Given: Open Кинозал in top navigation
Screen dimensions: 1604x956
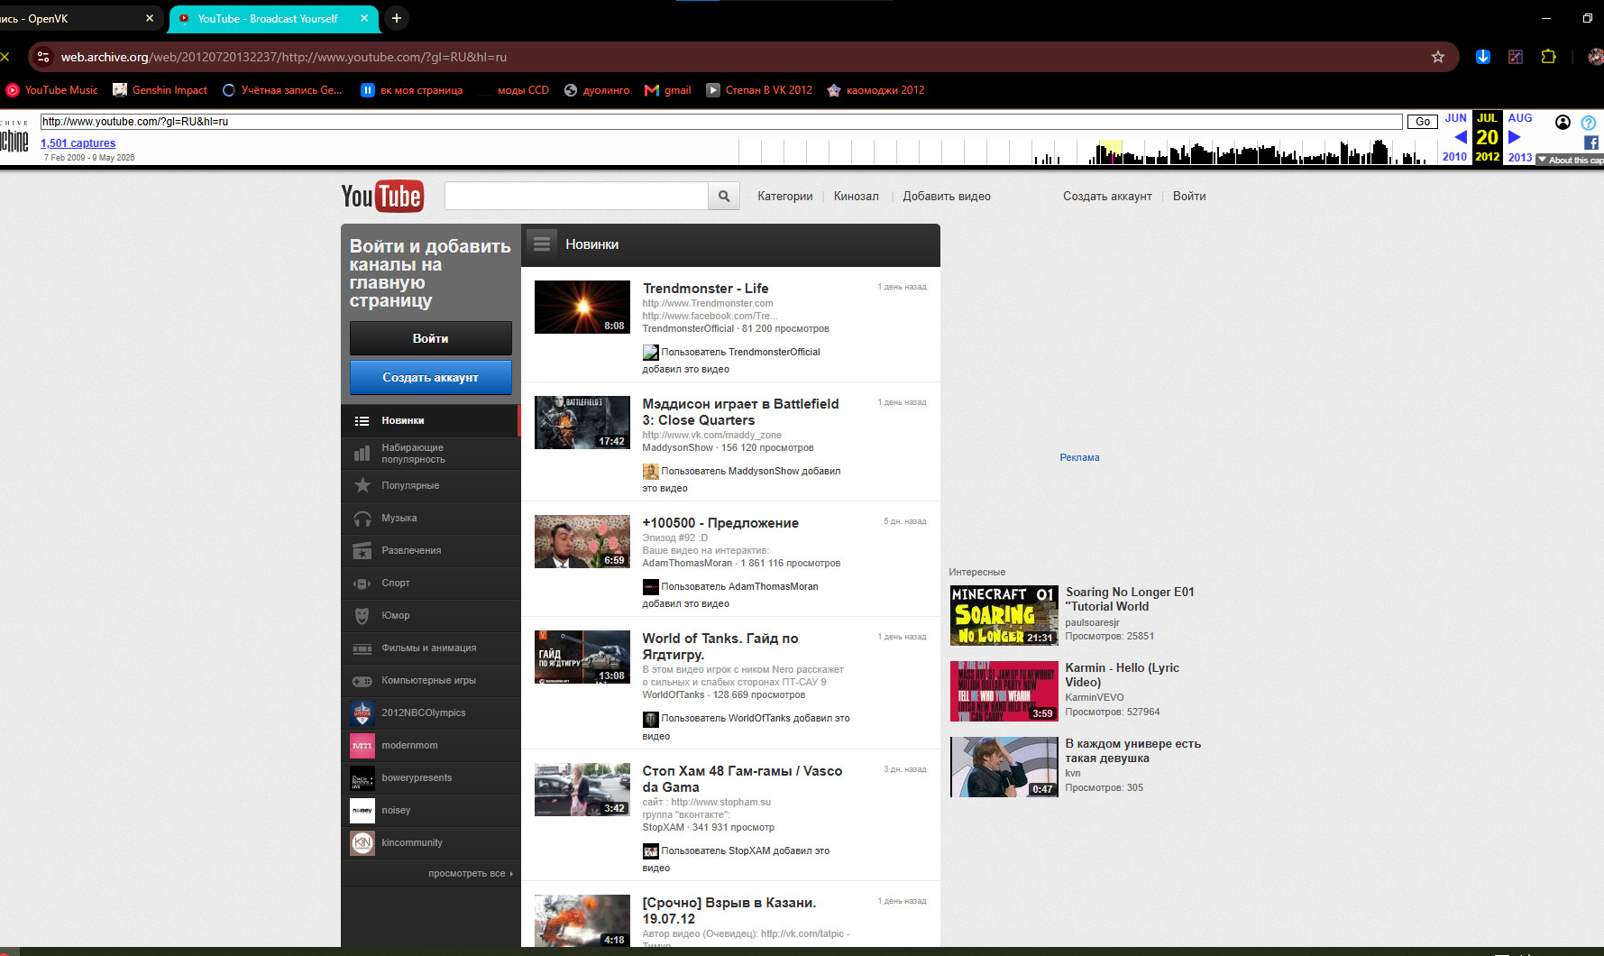Looking at the screenshot, I should (x=857, y=197).
